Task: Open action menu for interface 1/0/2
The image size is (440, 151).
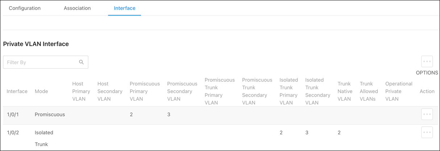Action: point(427,132)
